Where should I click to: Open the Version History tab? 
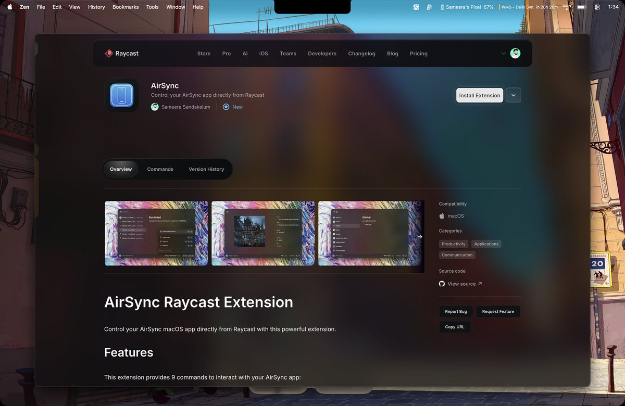click(206, 169)
